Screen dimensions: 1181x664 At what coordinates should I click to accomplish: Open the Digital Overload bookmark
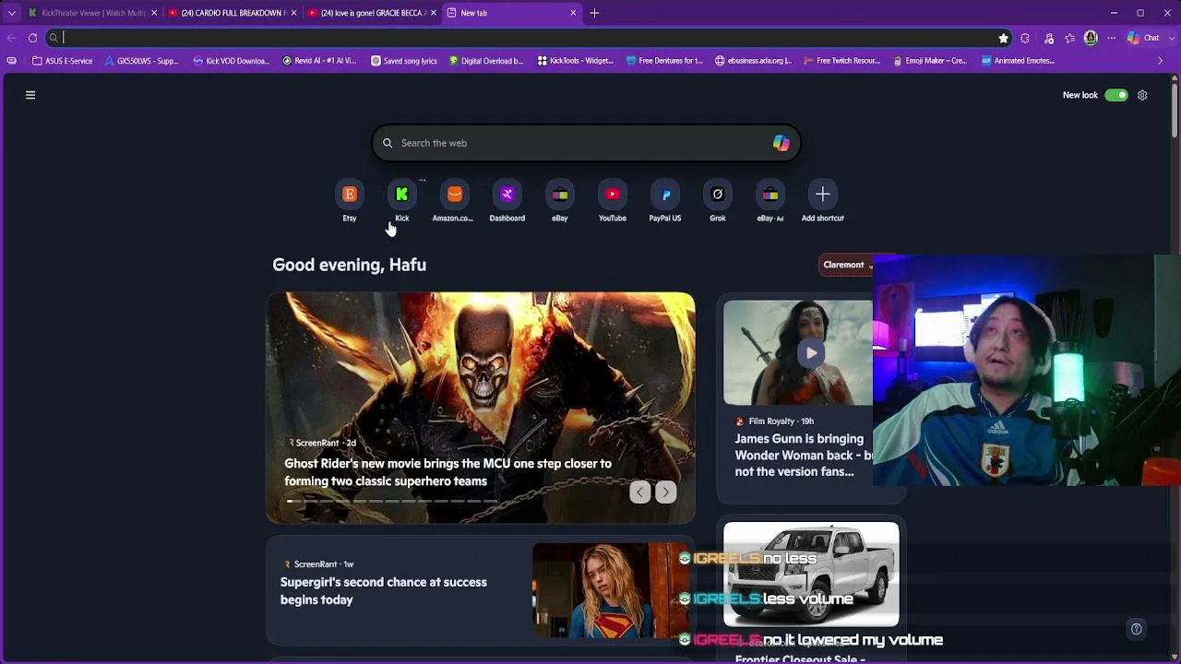coord(486,61)
